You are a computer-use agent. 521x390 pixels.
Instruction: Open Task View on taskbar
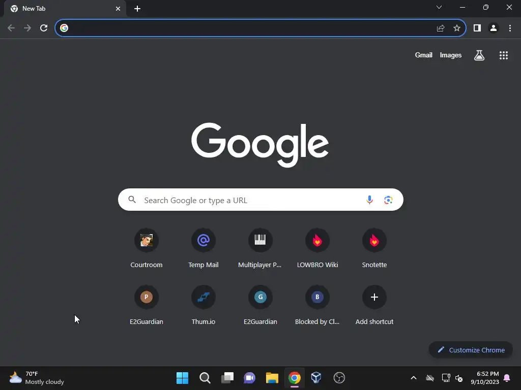click(x=227, y=378)
